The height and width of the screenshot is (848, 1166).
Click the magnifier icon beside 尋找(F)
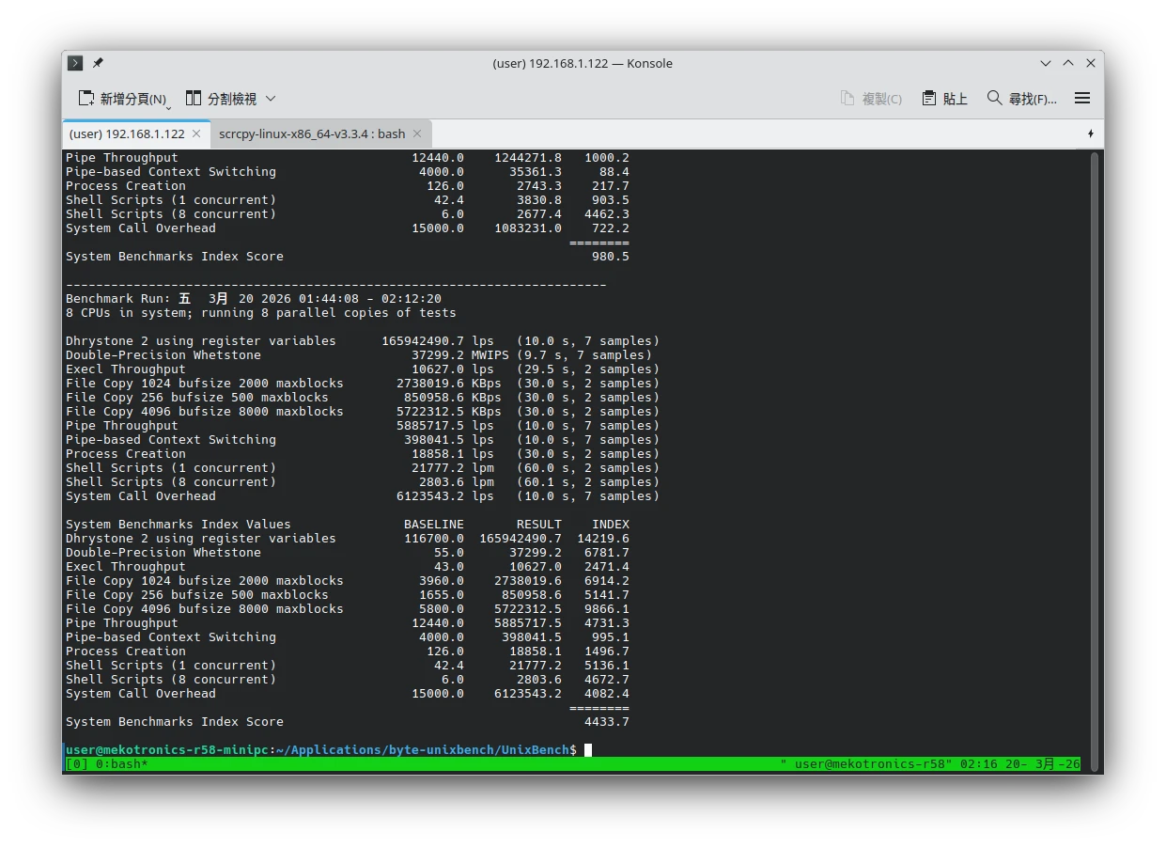(x=993, y=98)
